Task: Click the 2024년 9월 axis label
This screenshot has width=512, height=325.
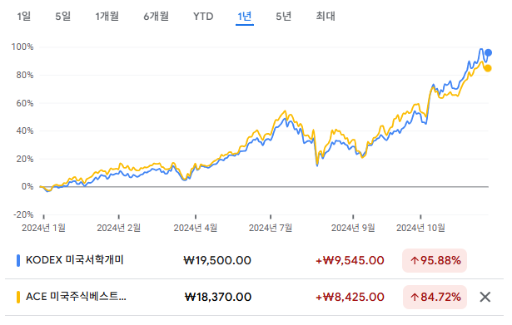Action: click(353, 228)
